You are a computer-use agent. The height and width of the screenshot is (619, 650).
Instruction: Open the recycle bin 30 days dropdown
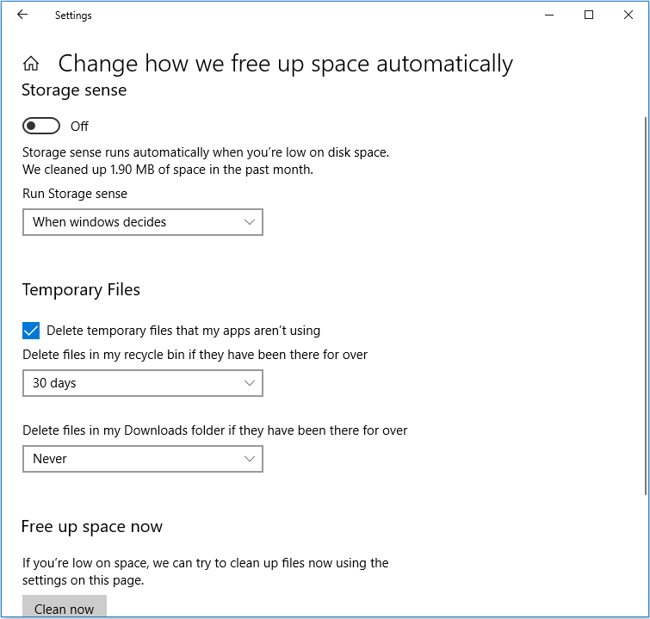[143, 383]
